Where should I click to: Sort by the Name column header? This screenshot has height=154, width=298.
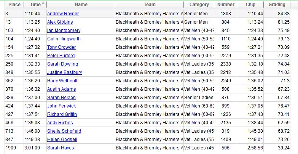81,5
